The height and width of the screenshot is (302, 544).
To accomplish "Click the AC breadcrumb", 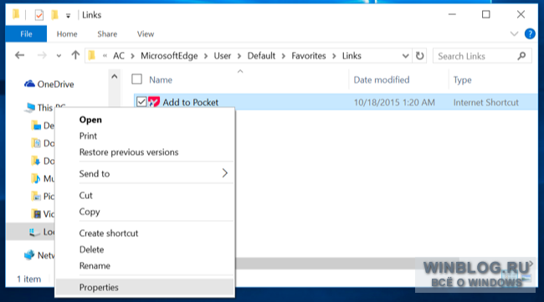I will (x=119, y=56).
